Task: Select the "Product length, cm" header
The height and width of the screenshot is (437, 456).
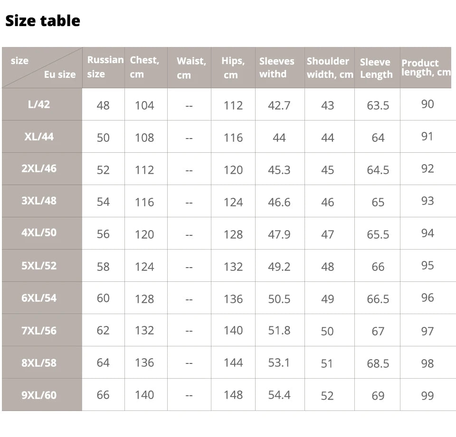Action: click(425, 67)
